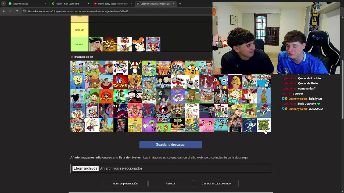Image resolution: width=344 pixels, height=193 pixels.
Task: Pick the Invader Zim image
Action: [x=149, y=125]
